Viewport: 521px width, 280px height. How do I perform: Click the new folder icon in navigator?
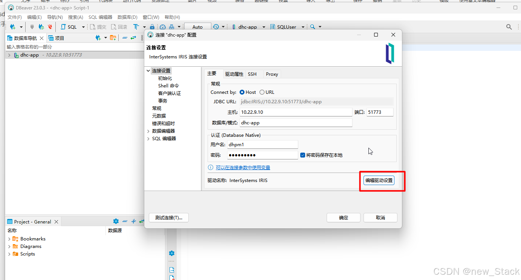point(113,38)
